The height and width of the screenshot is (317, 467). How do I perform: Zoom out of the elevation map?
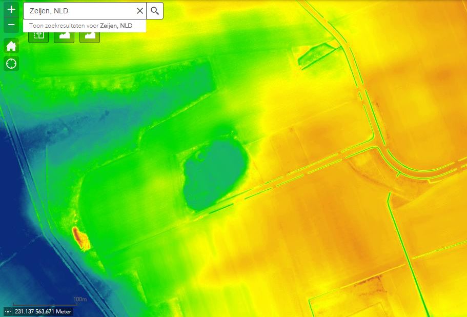(11, 25)
